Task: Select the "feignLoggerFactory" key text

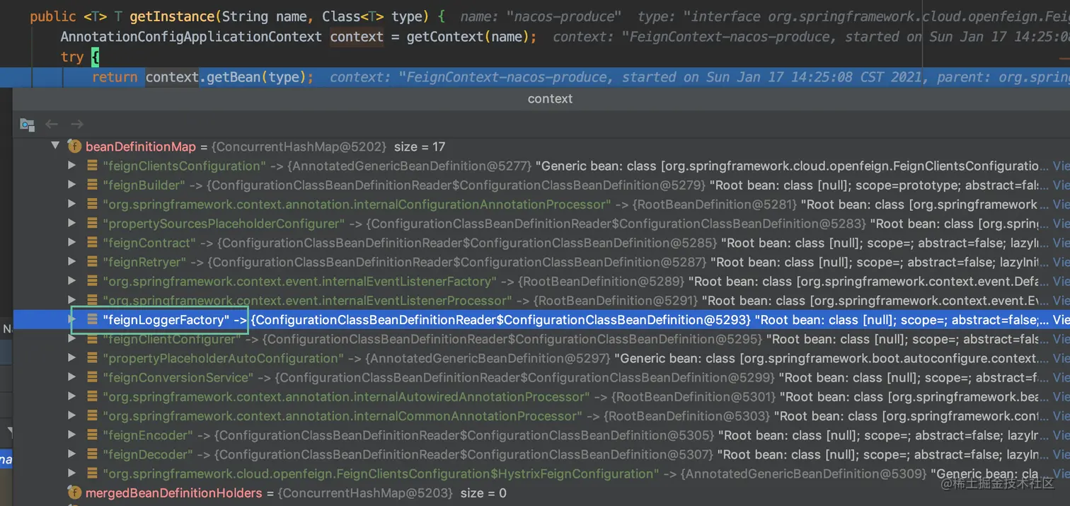Action: [166, 320]
